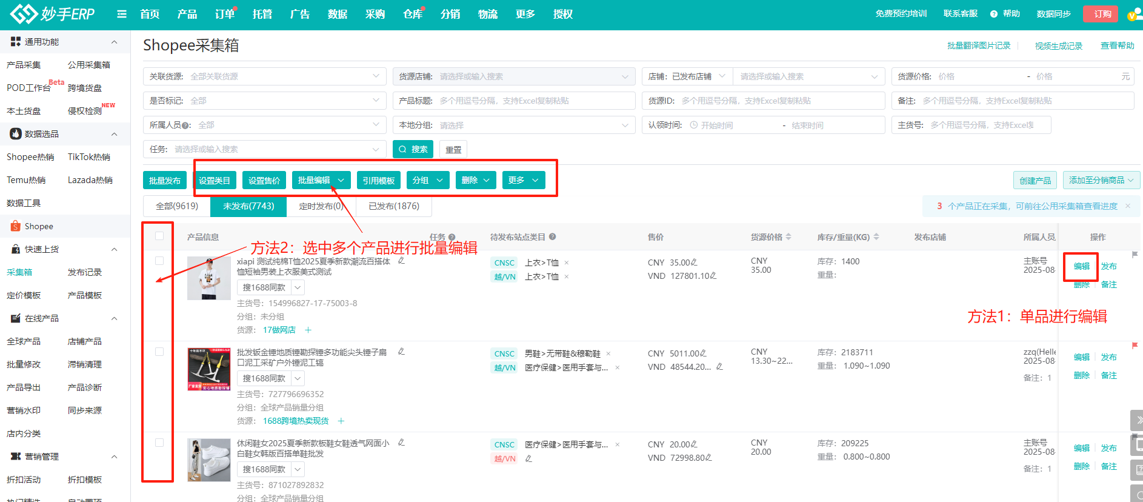Screen dimensions: 1143x502
Task: Click the help icon beside 待发布站点类目 header
Action: pyautogui.click(x=553, y=237)
